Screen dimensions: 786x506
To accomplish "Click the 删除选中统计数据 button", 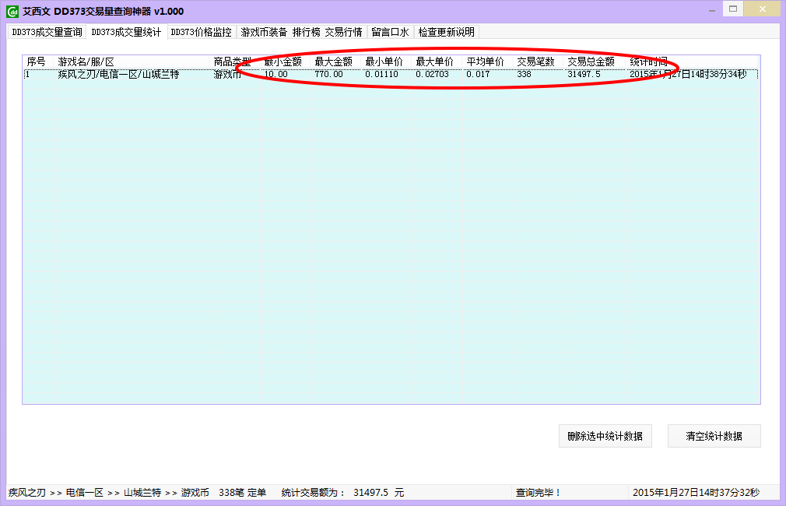I will (x=605, y=436).
